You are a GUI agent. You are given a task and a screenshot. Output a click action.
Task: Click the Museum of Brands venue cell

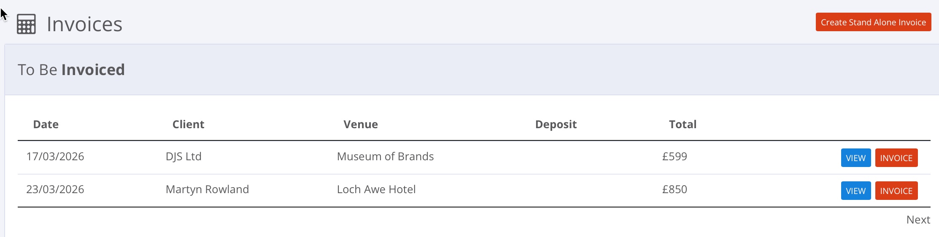pos(385,156)
